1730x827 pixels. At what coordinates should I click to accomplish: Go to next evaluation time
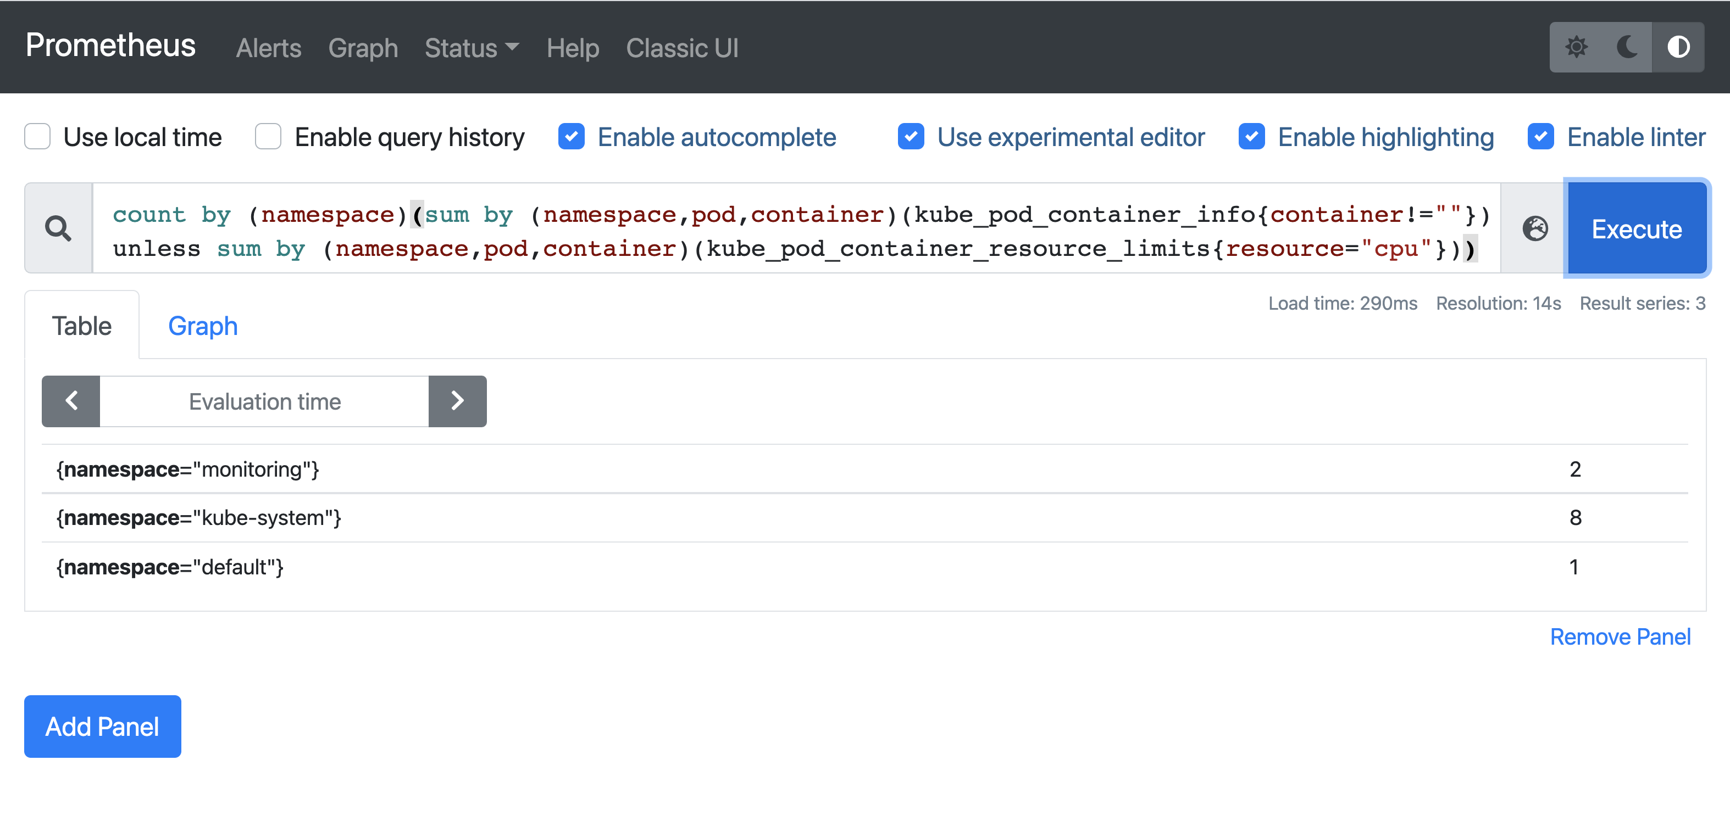pos(457,401)
